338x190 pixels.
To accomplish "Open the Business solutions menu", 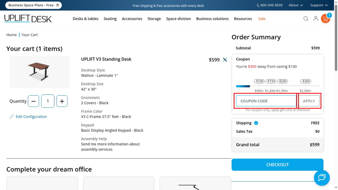I will click(212, 19).
